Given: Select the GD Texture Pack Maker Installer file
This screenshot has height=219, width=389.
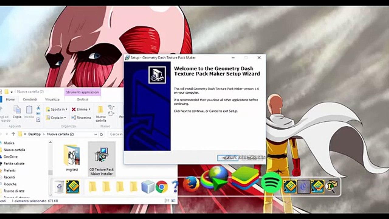Looking at the screenshot, I should point(102,159).
